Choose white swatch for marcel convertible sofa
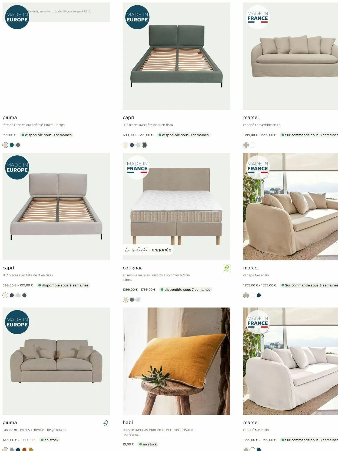Viewport: 338px width, 451px height. pyautogui.click(x=252, y=145)
